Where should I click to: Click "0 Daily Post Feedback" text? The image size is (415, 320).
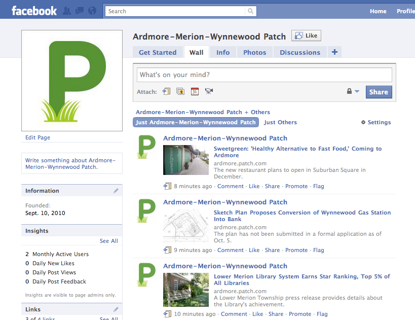(56, 281)
